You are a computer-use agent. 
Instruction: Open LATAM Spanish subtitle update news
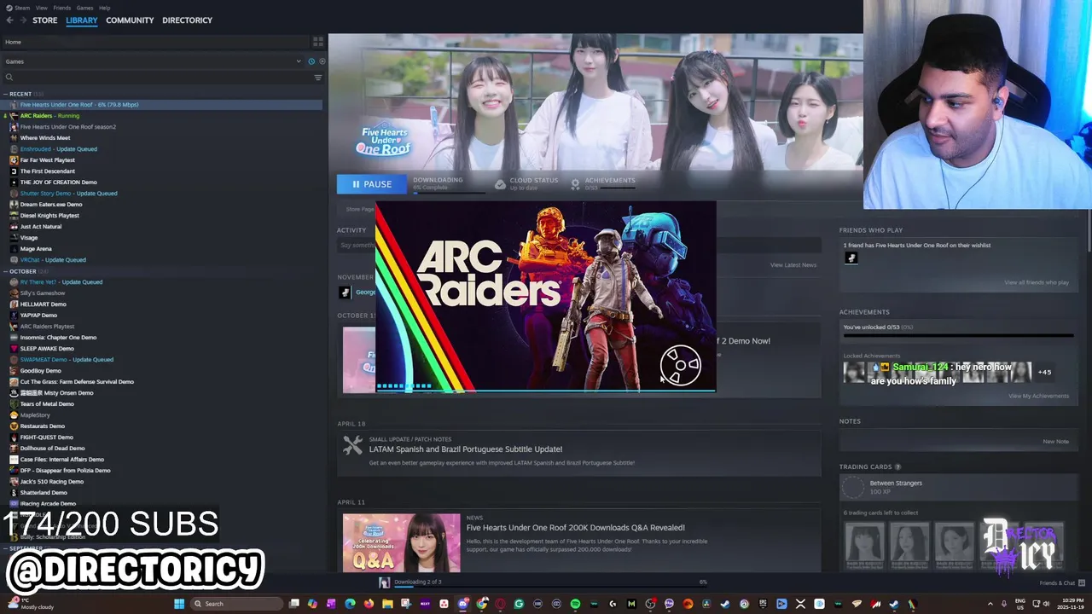[466, 449]
